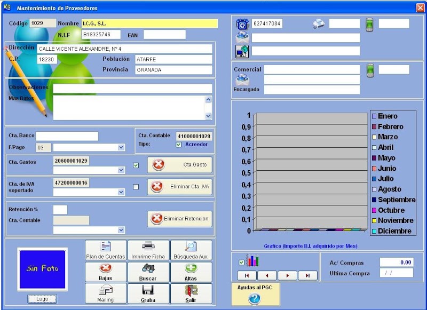Click the website computer-globe icon

(242, 51)
